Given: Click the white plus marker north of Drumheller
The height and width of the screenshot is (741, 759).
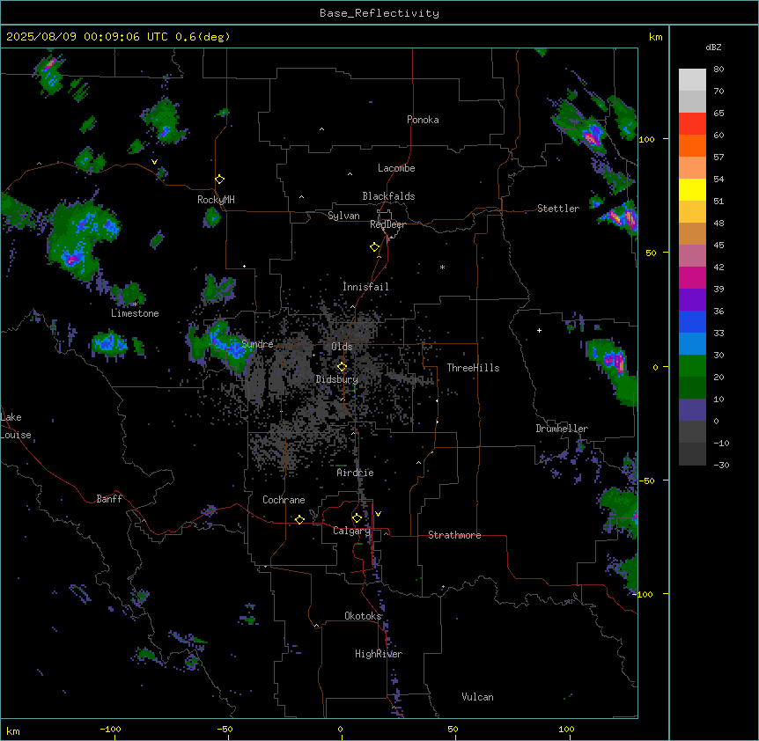Looking at the screenshot, I should [539, 330].
